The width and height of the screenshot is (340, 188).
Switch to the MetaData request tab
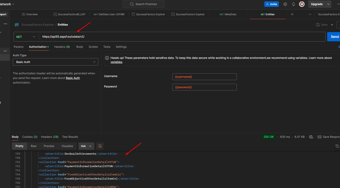pos(228,14)
